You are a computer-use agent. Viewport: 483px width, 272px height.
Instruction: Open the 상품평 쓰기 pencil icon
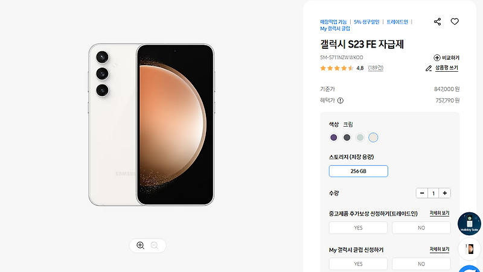[429, 68]
